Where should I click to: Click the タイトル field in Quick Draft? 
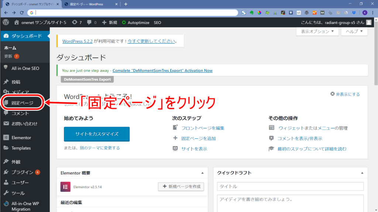coord(290,187)
